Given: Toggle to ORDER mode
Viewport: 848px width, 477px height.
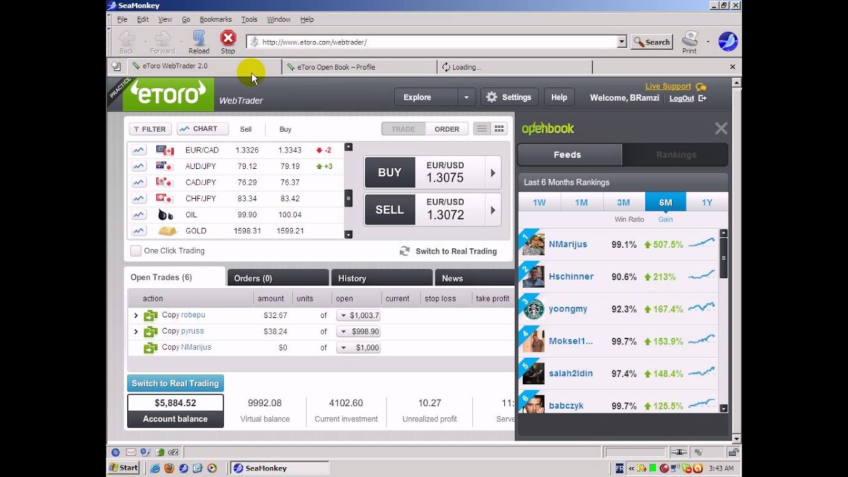Looking at the screenshot, I should (x=447, y=129).
